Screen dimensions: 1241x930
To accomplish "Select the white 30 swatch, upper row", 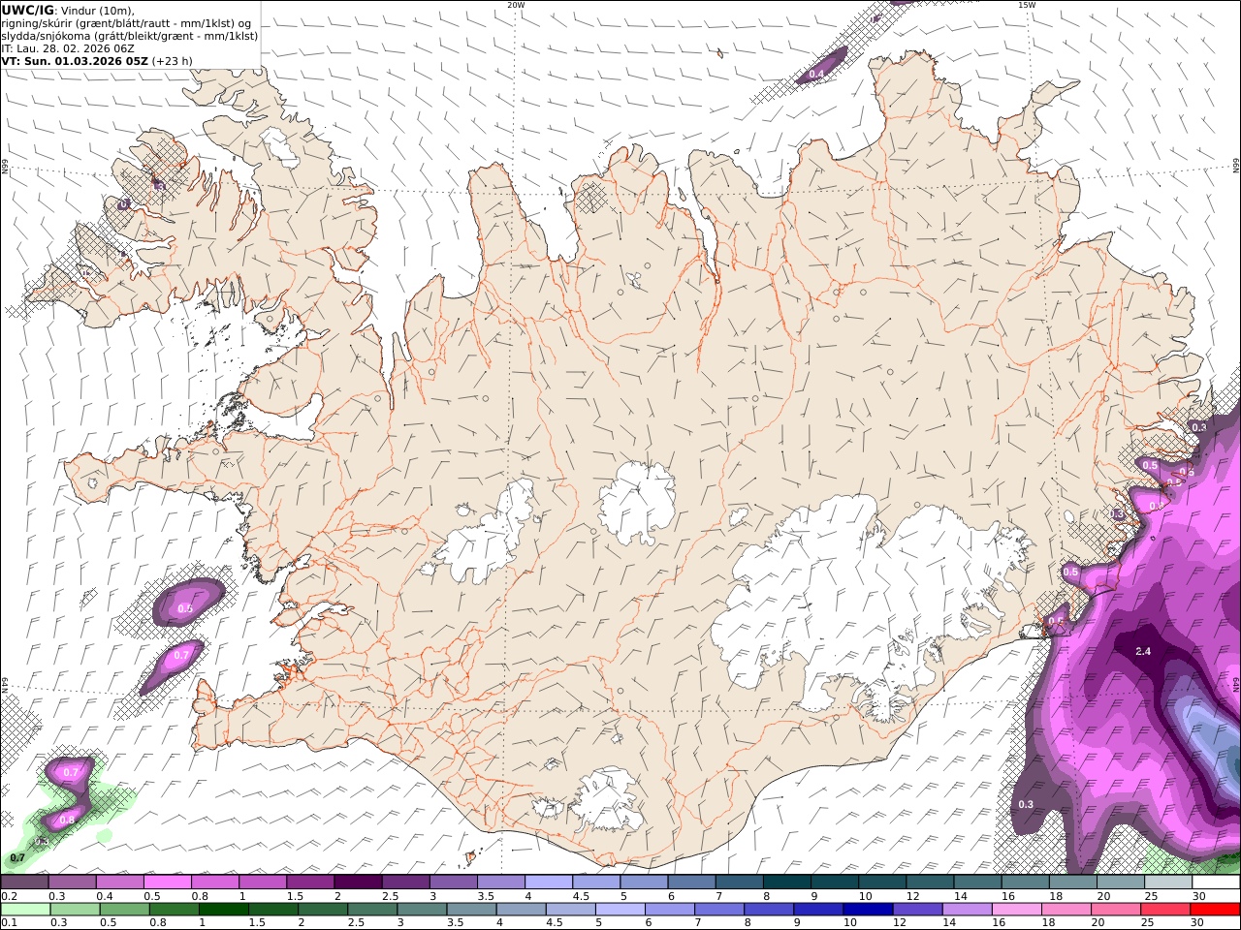I will click(1216, 882).
